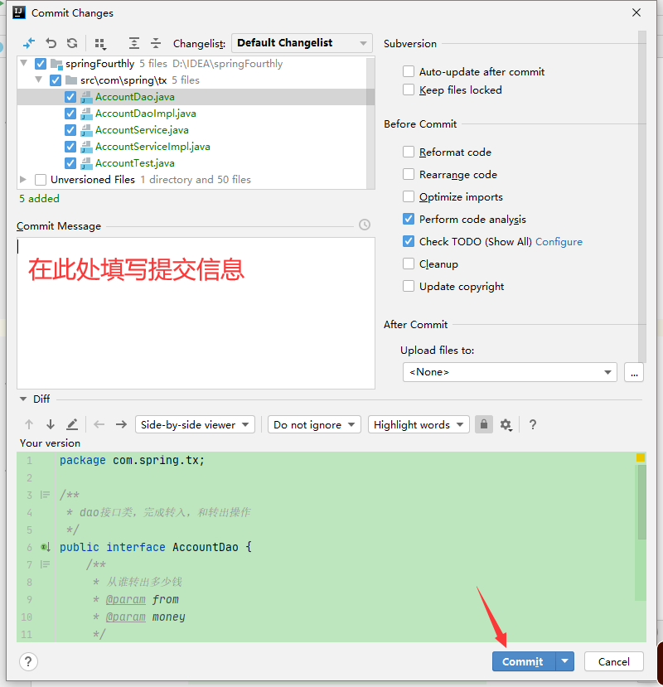Close the Commit Changes dialog
This screenshot has width=663, height=687.
pyautogui.click(x=636, y=12)
